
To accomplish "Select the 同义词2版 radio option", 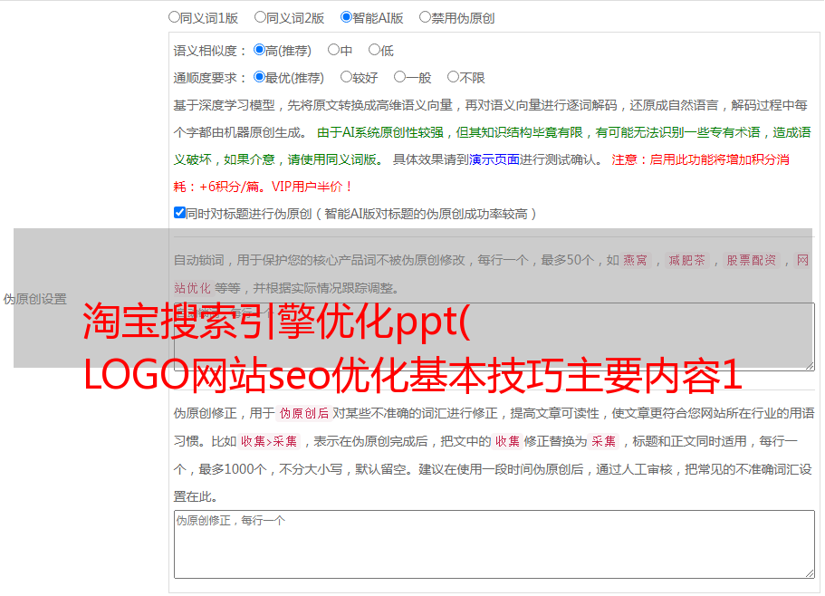I will point(260,17).
